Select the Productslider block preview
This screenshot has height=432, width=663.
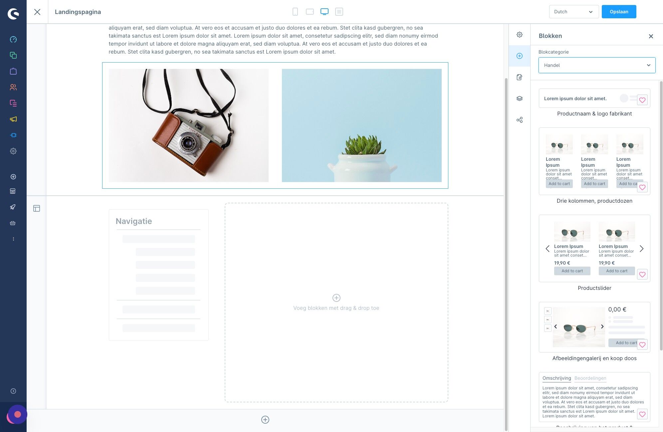coord(594,249)
